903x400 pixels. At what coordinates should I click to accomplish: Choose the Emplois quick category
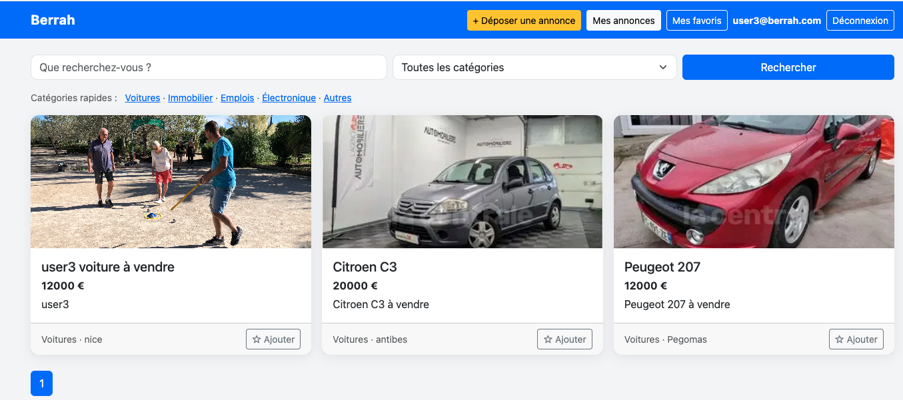(237, 98)
